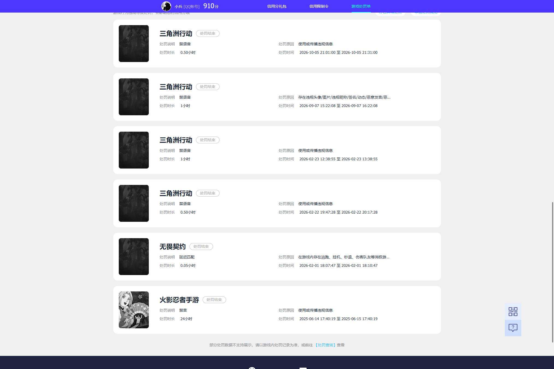Screen dimensions: 554x369
Task: Click the page vertical scrollbar thumb
Action: pos(553,272)
